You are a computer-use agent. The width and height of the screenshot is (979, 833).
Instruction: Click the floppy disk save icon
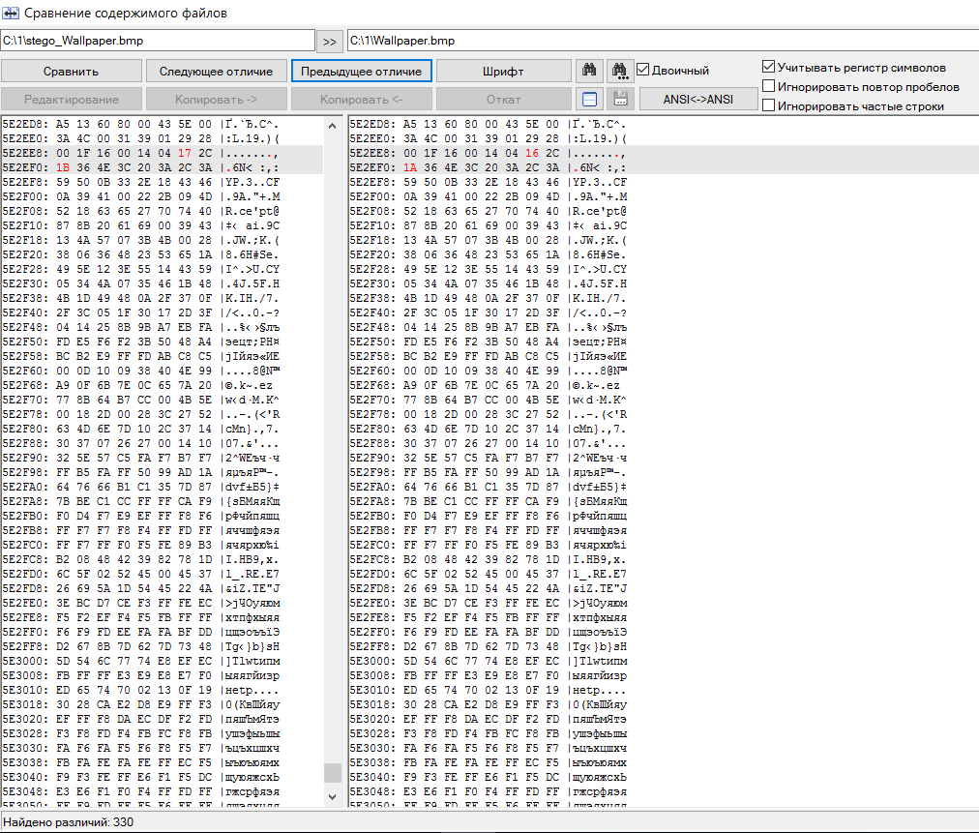[619, 99]
